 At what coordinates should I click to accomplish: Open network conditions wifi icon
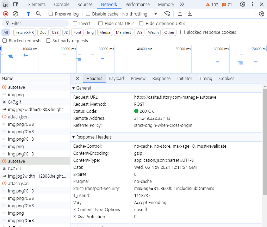pos(167,14)
